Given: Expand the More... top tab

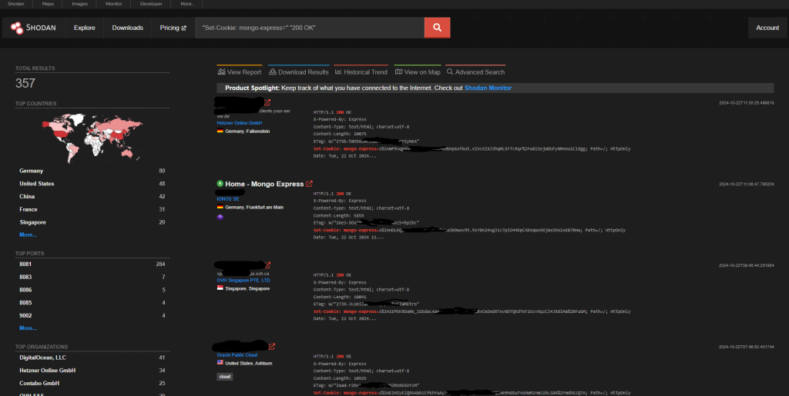Looking at the screenshot, I should tap(186, 4).
